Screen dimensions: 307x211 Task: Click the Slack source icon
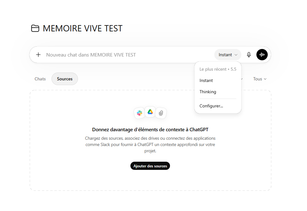click(140, 113)
